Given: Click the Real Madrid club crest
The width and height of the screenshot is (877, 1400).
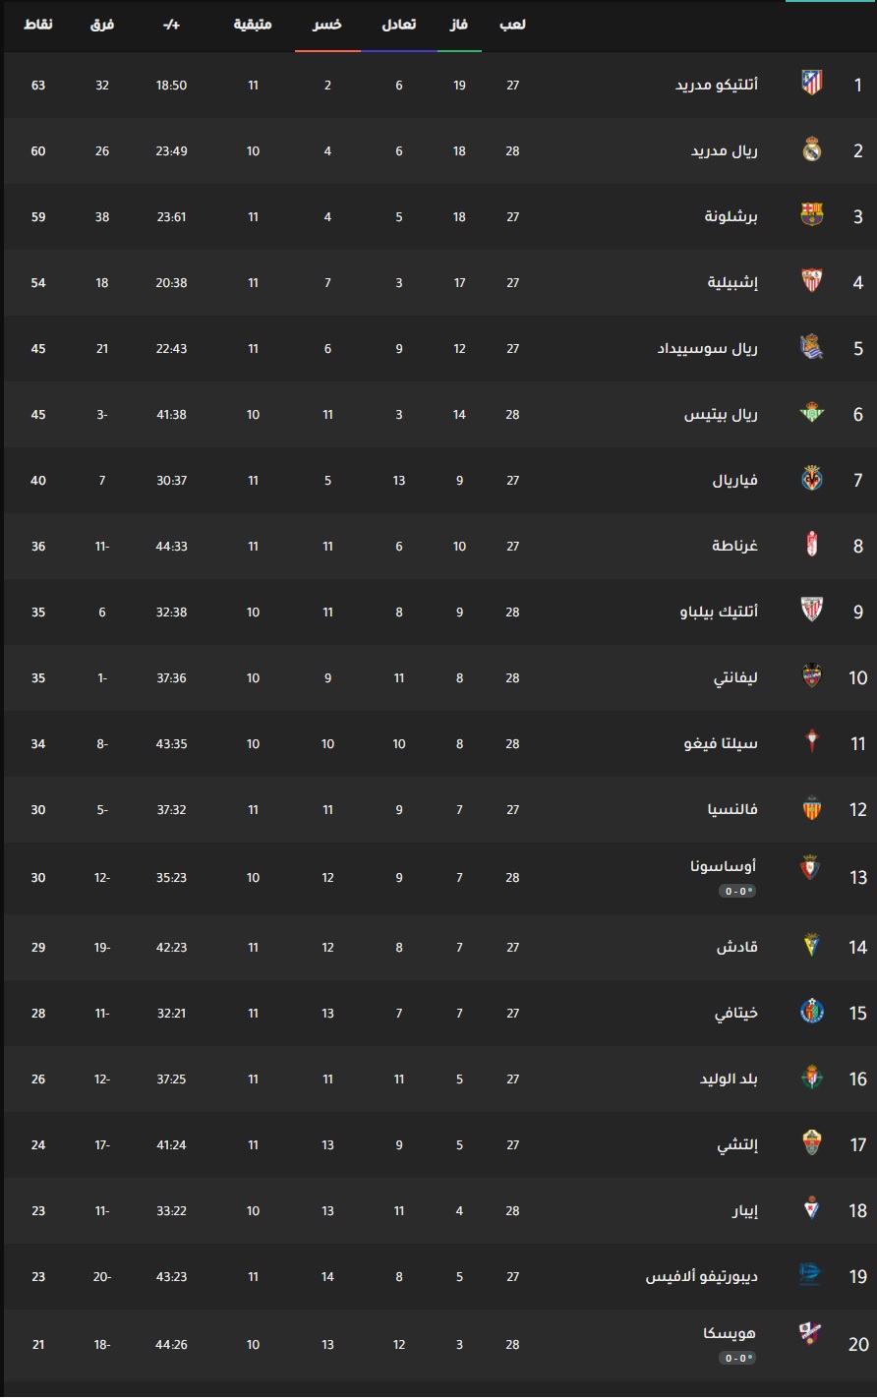Looking at the screenshot, I should pyautogui.click(x=811, y=150).
